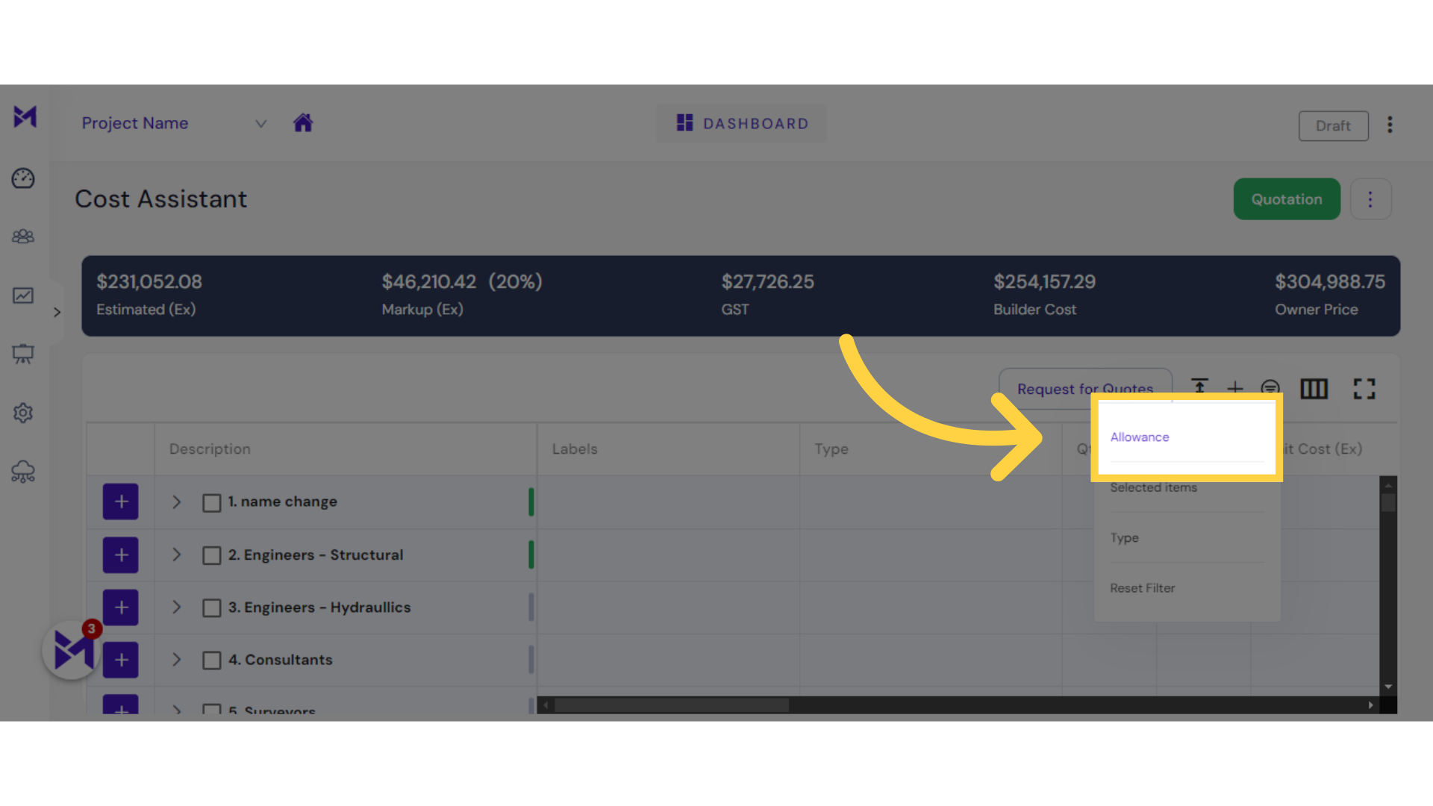The width and height of the screenshot is (1433, 806).
Task: Tick the Engineers - Structural checkbox
Action: tap(212, 555)
